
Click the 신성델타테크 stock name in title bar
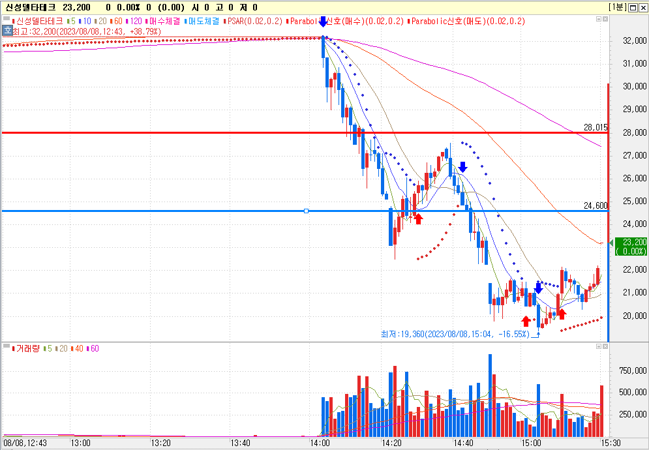coord(31,7)
